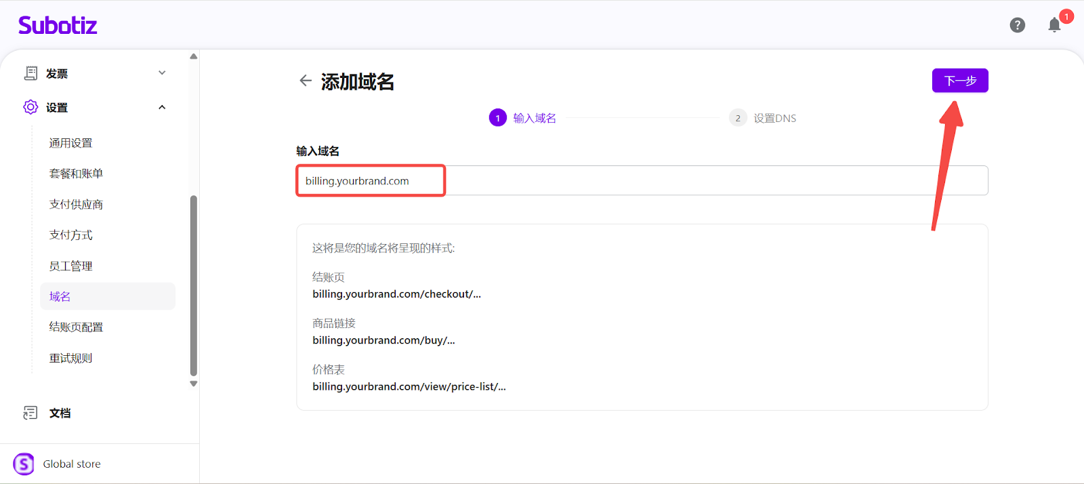The image size is (1084, 484).
Task: Open 通用设置 in the sidebar
Action: point(70,143)
